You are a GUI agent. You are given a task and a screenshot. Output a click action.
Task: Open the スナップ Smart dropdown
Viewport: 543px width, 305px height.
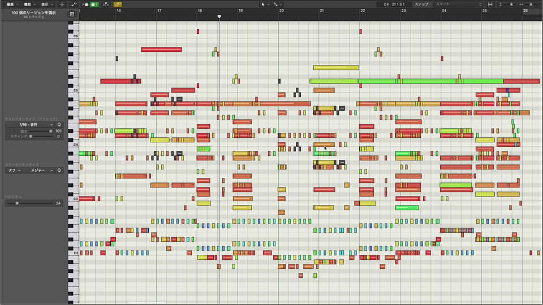click(458, 5)
